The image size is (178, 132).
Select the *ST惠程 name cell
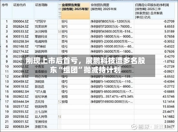[x=41, y=46]
